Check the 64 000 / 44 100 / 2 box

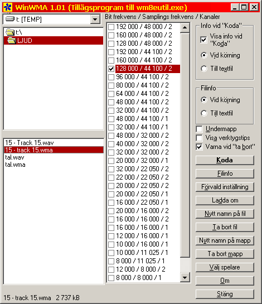tap(111, 94)
